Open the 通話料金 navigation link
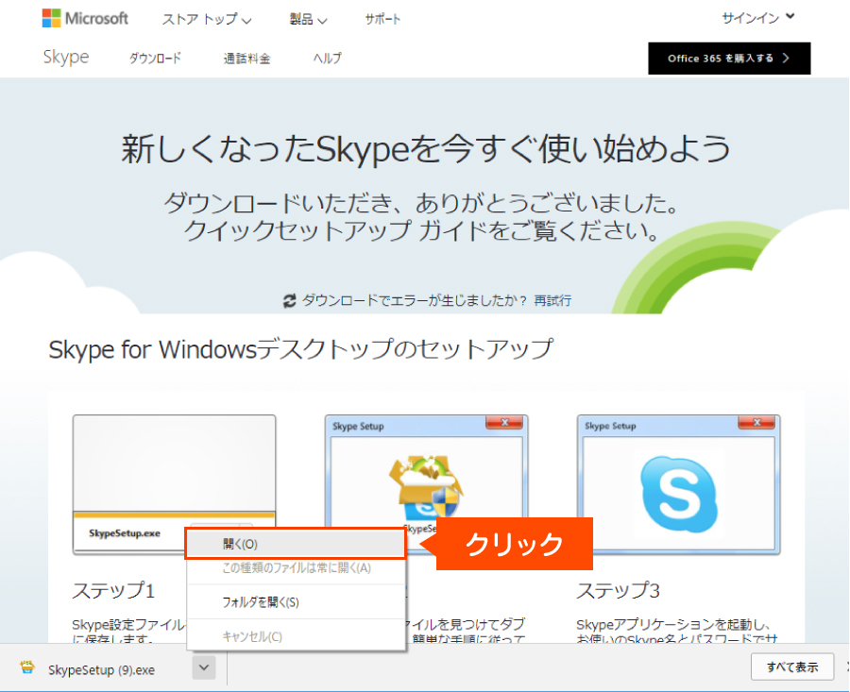 (246, 58)
